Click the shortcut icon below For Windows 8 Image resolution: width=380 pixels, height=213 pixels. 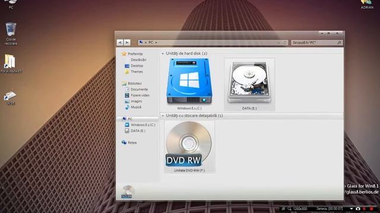[x=11, y=98]
